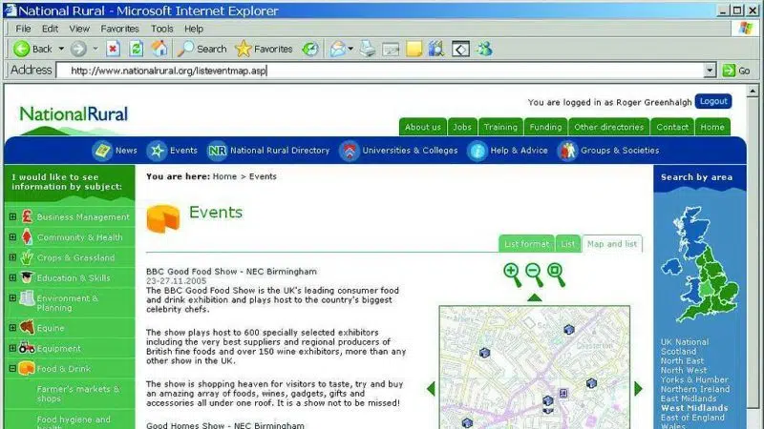Click the Equipment tractor icon
This screenshot has width=764, height=429.
tap(27, 348)
